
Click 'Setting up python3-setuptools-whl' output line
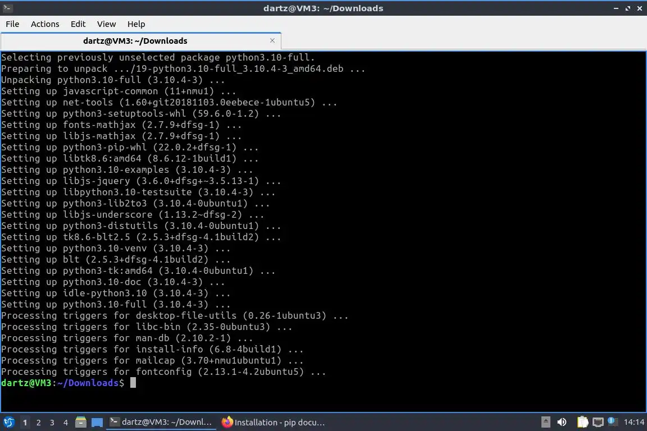click(x=141, y=113)
